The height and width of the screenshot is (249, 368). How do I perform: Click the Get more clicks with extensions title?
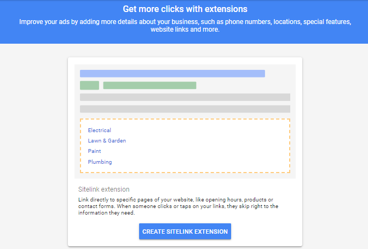pos(185,9)
